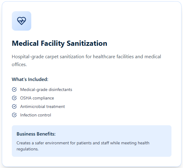Select the Antimicrobial treatment list text
The height and width of the screenshot is (168, 183).
[42, 106]
